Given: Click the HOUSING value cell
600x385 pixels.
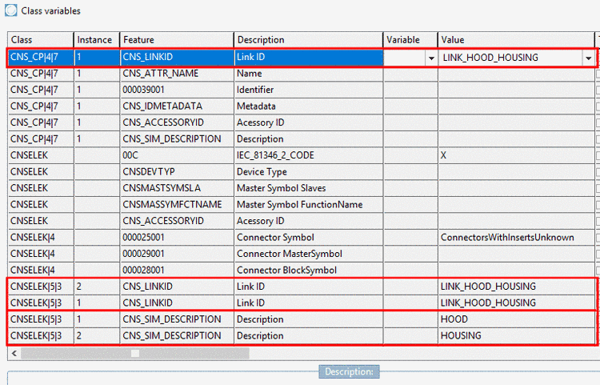Looking at the screenshot, I should pyautogui.click(x=516, y=336).
